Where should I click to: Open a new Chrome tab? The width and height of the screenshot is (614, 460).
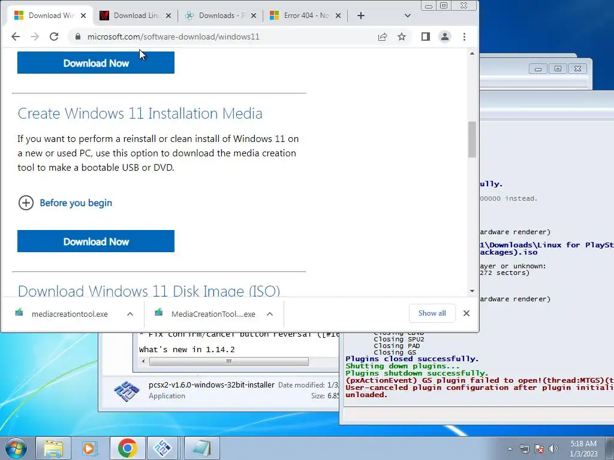coord(361,16)
